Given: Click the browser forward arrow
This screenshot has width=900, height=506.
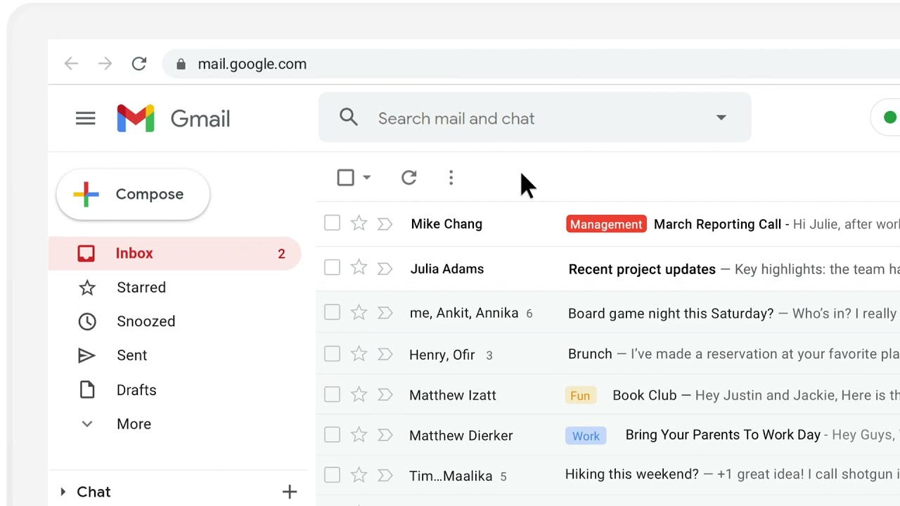Looking at the screenshot, I should pos(105,64).
